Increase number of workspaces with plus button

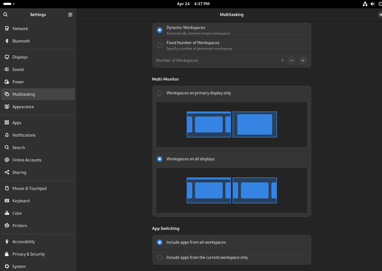pyautogui.click(x=303, y=60)
